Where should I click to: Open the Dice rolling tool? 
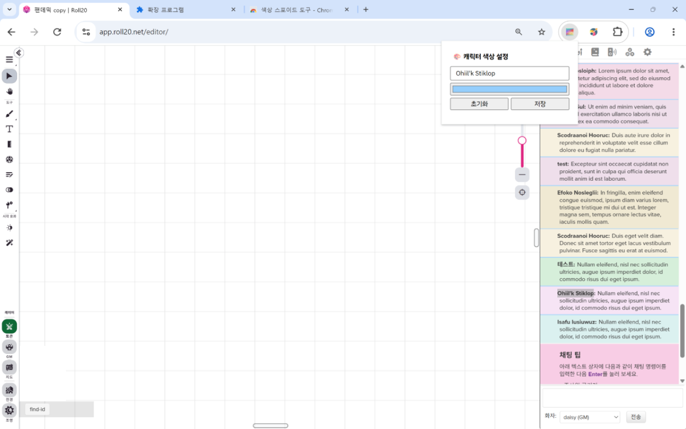[x=9, y=159]
